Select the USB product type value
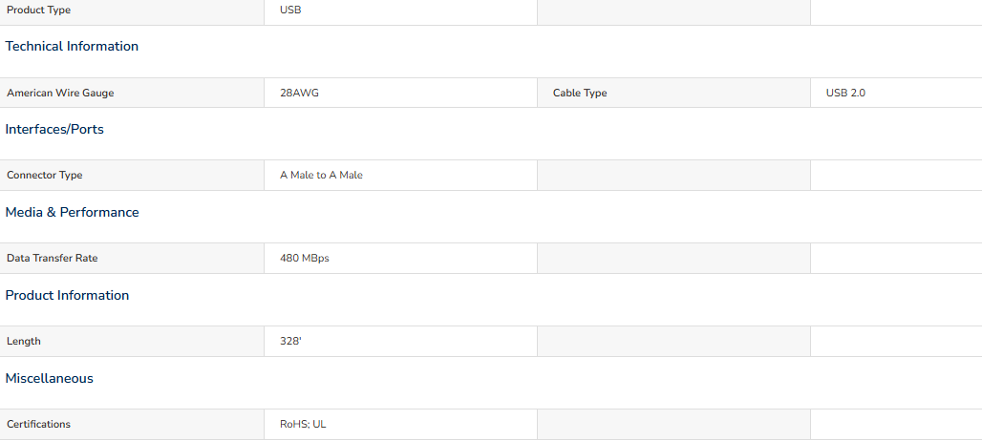The image size is (982, 441). click(290, 10)
